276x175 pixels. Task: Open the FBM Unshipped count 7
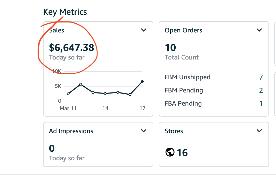pyautogui.click(x=261, y=77)
